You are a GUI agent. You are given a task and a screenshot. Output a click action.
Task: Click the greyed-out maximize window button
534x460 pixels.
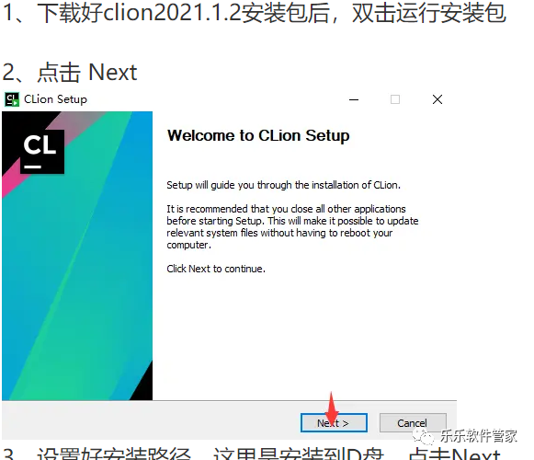tap(395, 99)
